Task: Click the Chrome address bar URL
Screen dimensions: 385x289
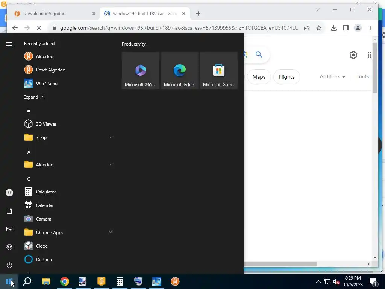Action: pos(179,28)
